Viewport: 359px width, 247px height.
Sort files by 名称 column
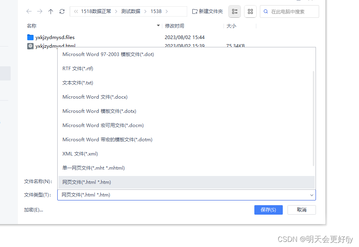[x=32, y=26]
